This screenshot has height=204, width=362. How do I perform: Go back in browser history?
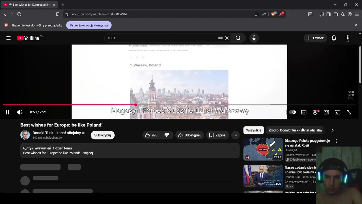click(x=5, y=14)
